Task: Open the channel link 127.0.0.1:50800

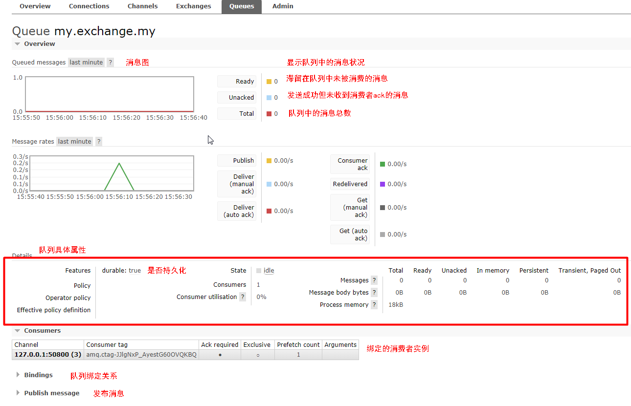Action: click(47, 354)
